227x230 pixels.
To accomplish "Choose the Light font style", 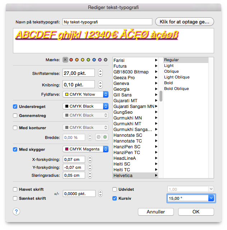I will coord(186,66).
